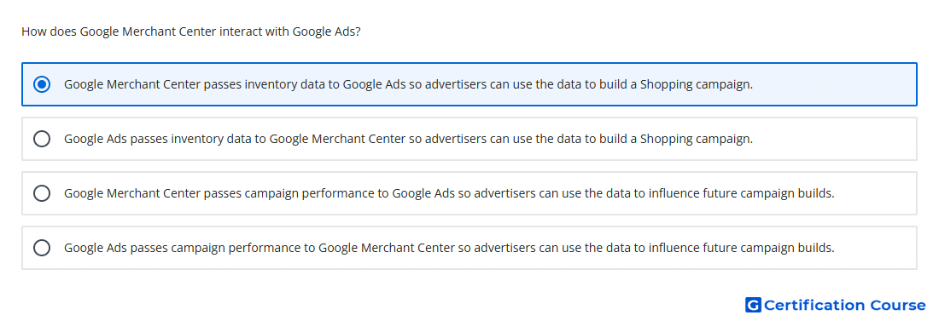Click the highlighted first answer's sentence text
This screenshot has height=321, width=939.
[408, 84]
